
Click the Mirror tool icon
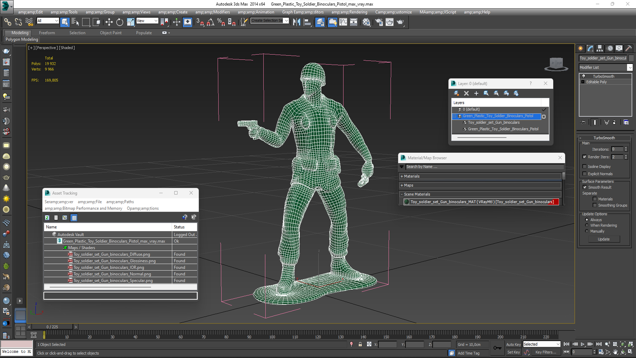tap(296, 22)
